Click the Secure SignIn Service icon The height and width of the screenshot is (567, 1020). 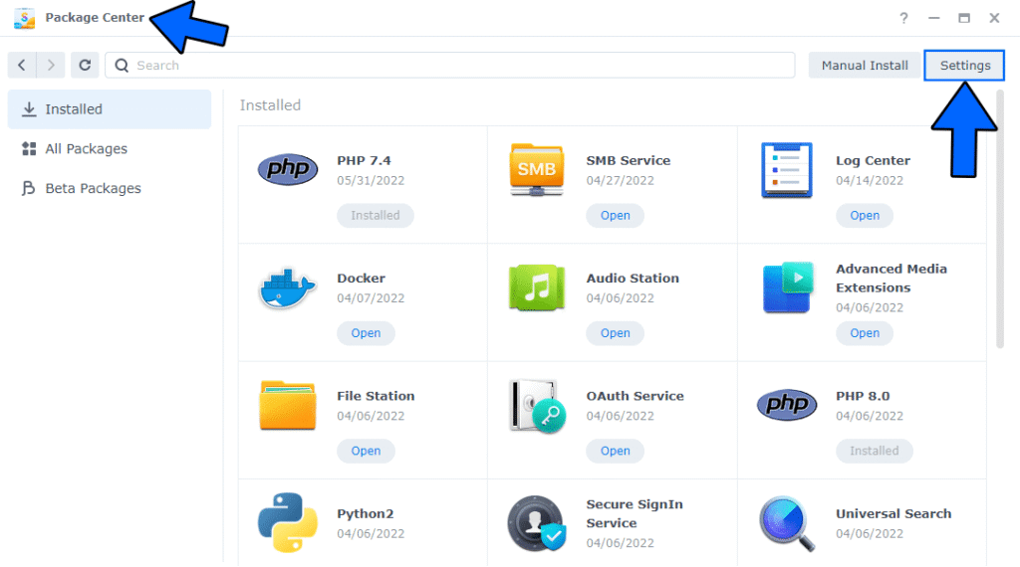[537, 523]
